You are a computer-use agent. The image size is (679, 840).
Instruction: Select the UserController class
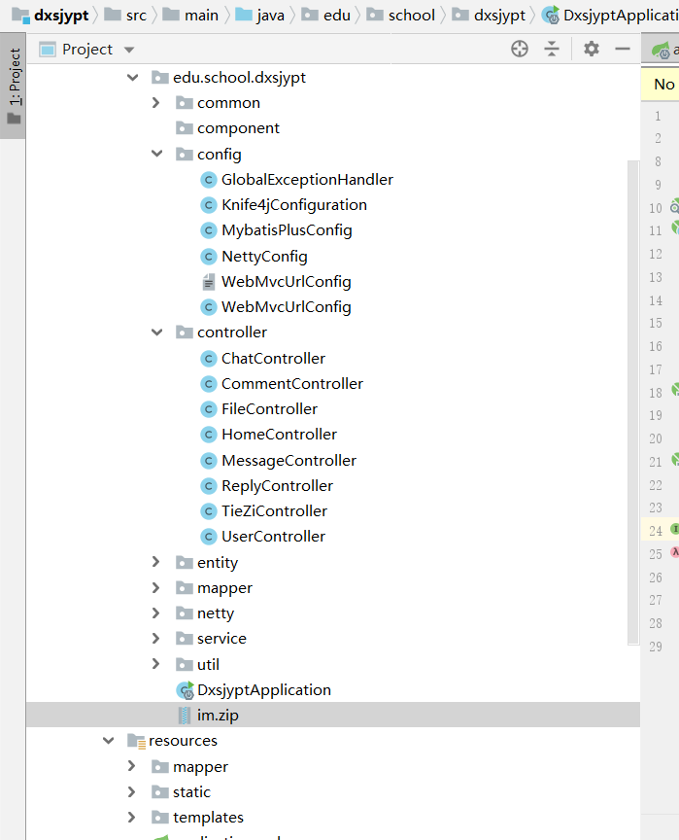(273, 537)
